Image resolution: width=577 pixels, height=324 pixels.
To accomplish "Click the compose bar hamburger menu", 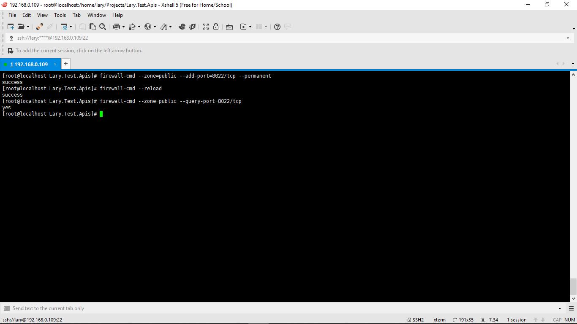I will point(571,308).
